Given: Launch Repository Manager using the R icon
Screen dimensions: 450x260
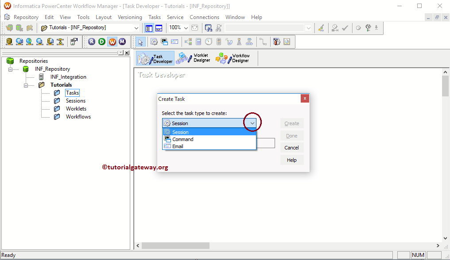Looking at the screenshot, I should tap(91, 41).
